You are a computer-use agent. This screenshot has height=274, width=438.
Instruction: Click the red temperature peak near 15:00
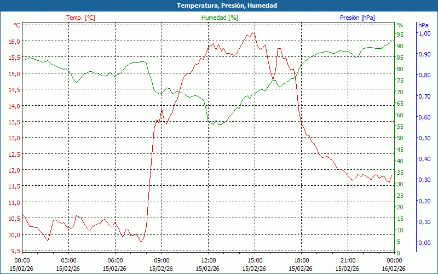(252, 33)
